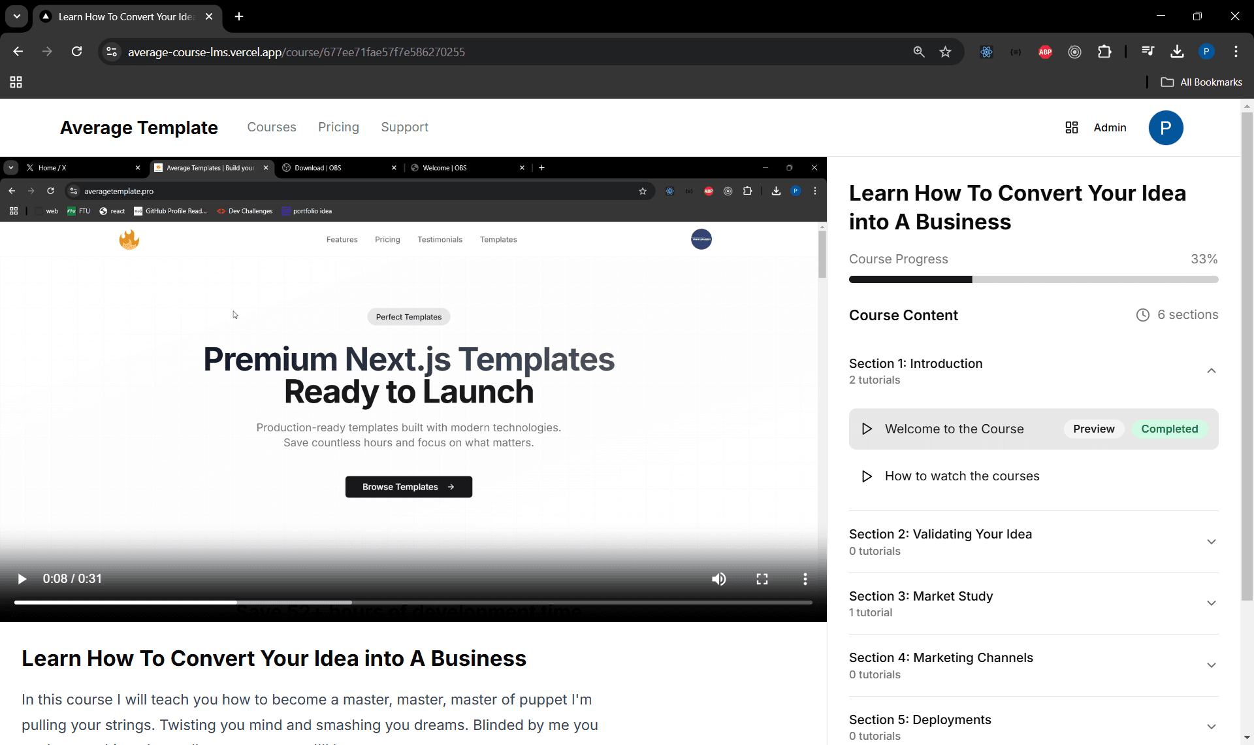Click the 33% progress value

tap(1204, 259)
